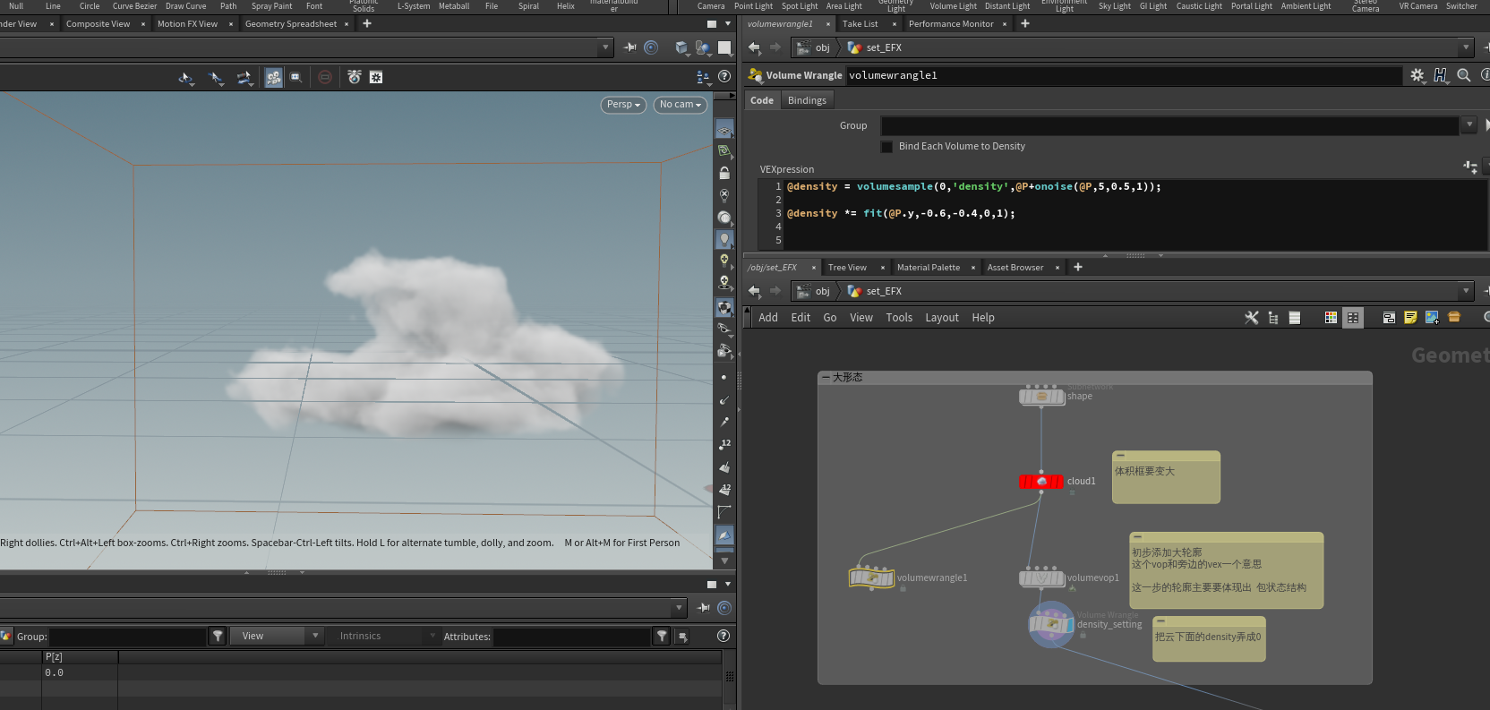
Task: Add background image in network editor
Action: pyautogui.click(x=1432, y=318)
